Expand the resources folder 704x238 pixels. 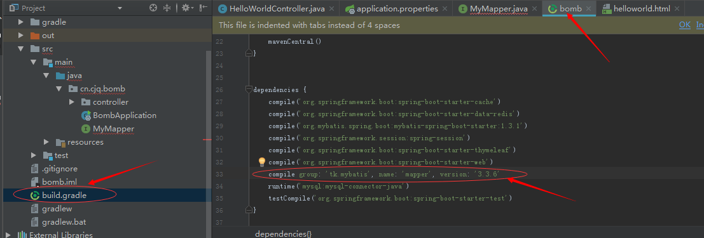pyautogui.click(x=46, y=142)
